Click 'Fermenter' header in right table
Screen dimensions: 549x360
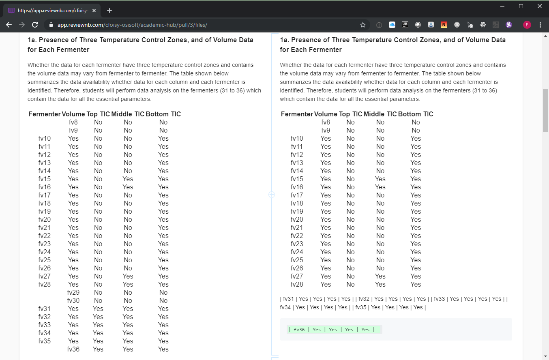coord(297,114)
